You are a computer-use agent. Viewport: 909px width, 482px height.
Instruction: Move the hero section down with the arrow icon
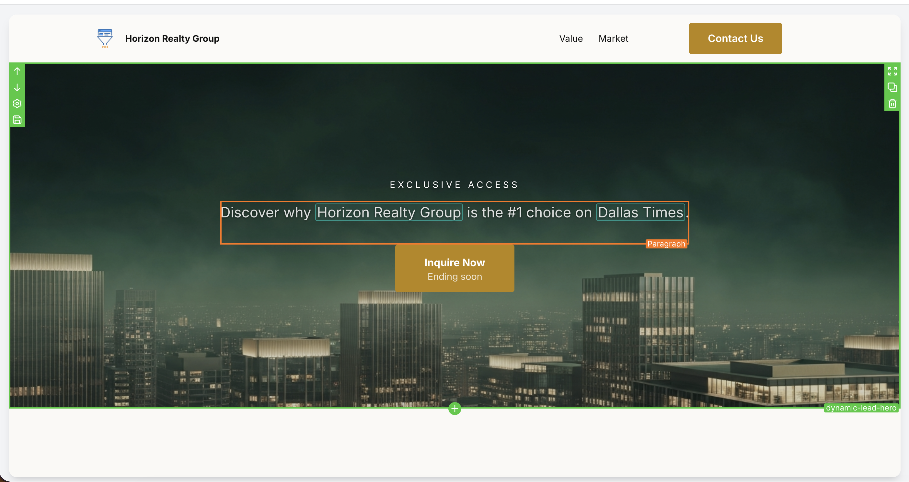tap(17, 87)
